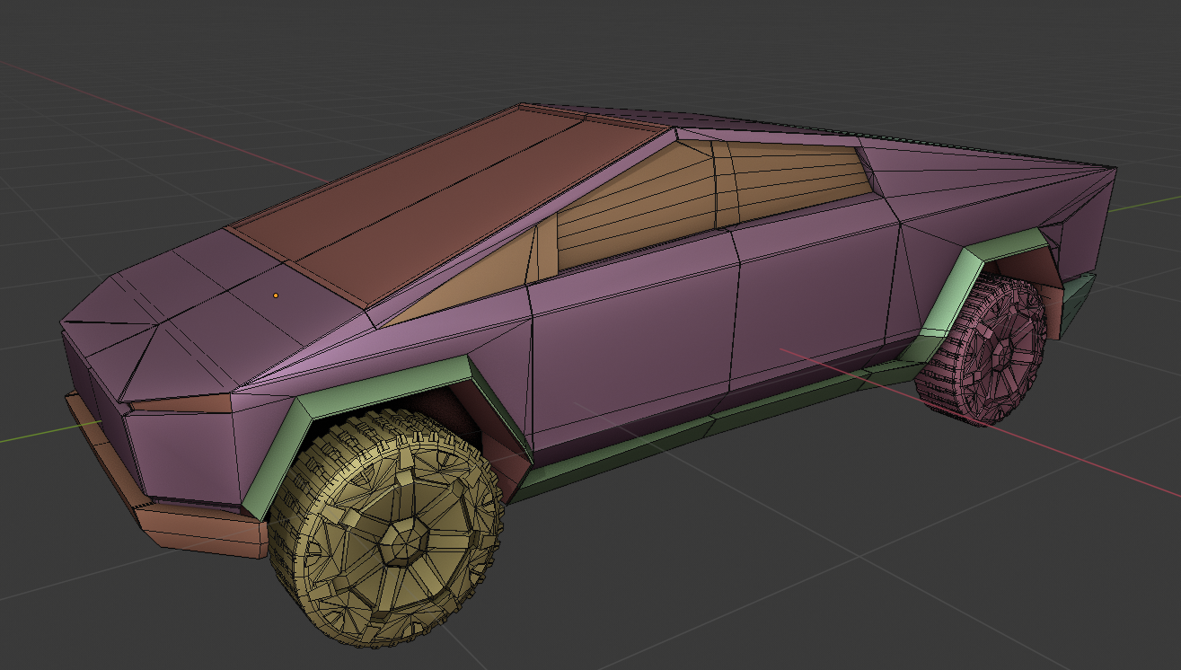Screen dimensions: 1181x670
Task: Select the pink rear wheel mesh
Action: (x=982, y=348)
